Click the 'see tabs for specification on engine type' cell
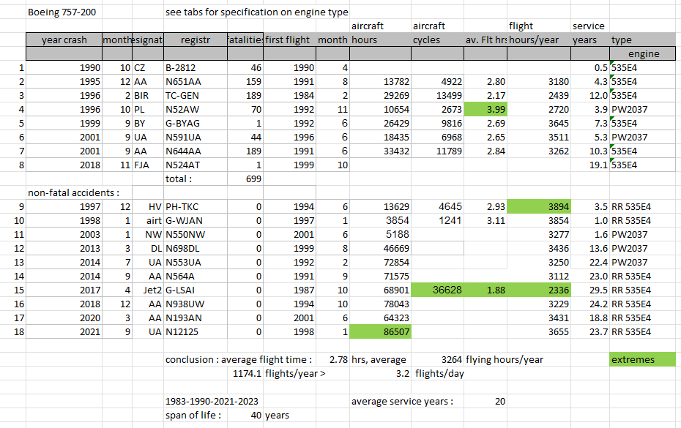 pos(257,12)
